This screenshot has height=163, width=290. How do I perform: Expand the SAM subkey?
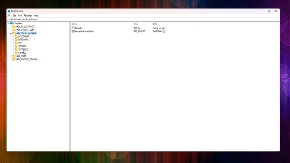point(14,43)
